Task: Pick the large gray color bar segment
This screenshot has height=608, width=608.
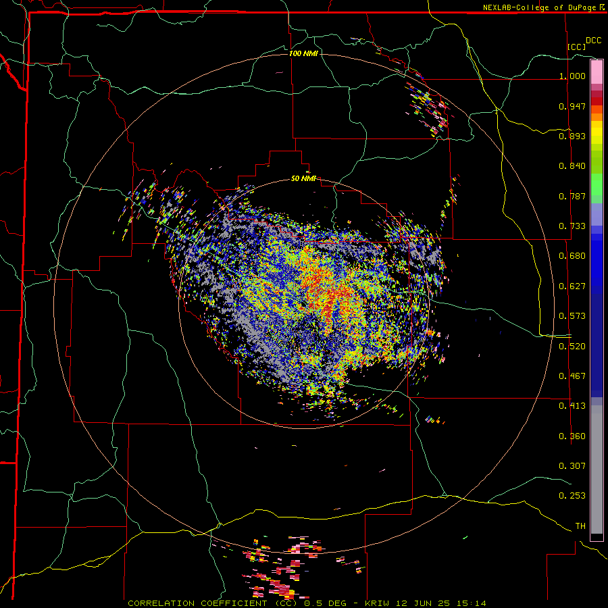Action: pyautogui.click(x=597, y=470)
